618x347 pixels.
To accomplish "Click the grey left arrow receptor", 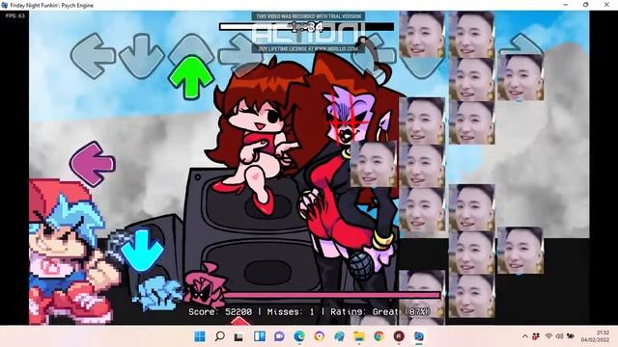I will point(93,56).
